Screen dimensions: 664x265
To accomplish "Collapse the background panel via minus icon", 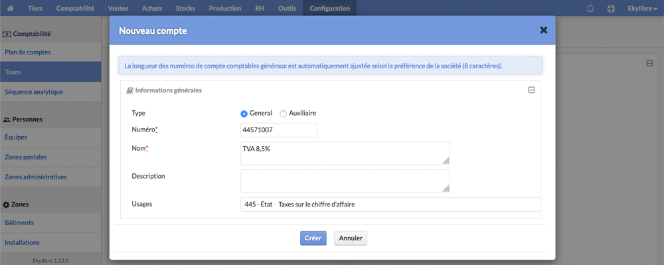I will coord(649,63).
